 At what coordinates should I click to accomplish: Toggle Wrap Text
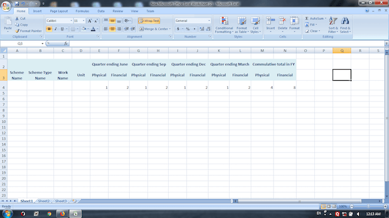(149, 21)
